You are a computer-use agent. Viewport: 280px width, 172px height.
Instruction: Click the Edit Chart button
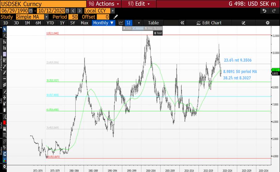(210, 23)
